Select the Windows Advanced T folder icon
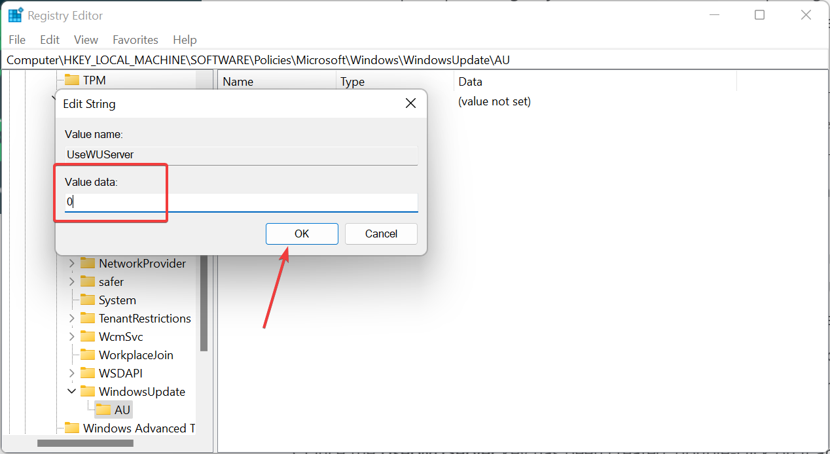This screenshot has height=454, width=830. tap(72, 428)
